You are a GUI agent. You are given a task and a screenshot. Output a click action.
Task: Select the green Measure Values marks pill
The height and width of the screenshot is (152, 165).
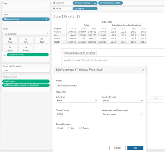(x=28, y=55)
